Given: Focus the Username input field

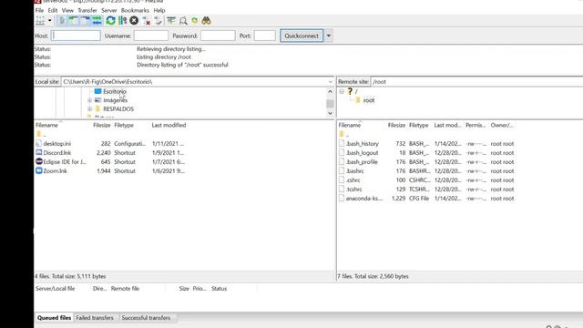Looking at the screenshot, I should pyautogui.click(x=151, y=36).
